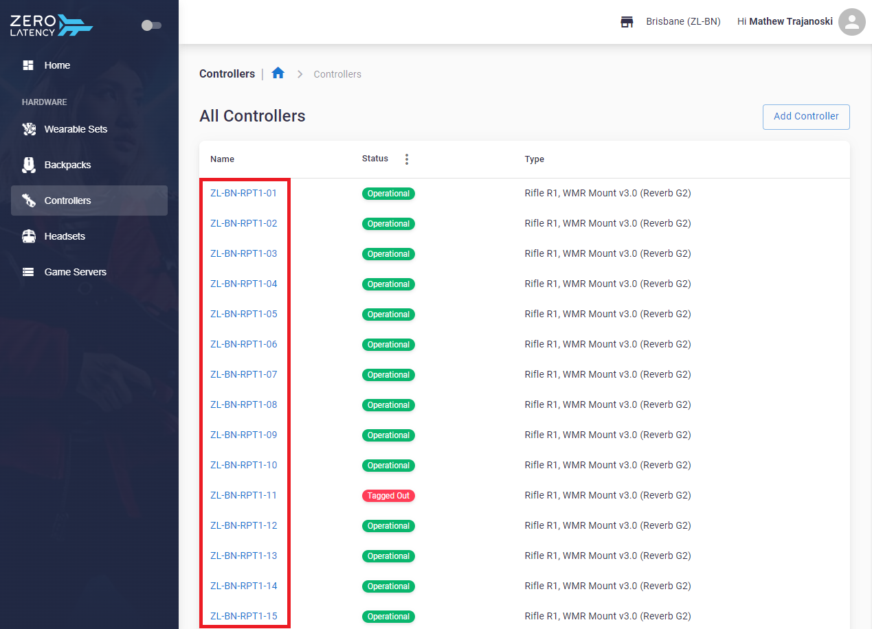Open controller ZL-BN-RPT1-08
The width and height of the screenshot is (872, 629).
tap(243, 404)
